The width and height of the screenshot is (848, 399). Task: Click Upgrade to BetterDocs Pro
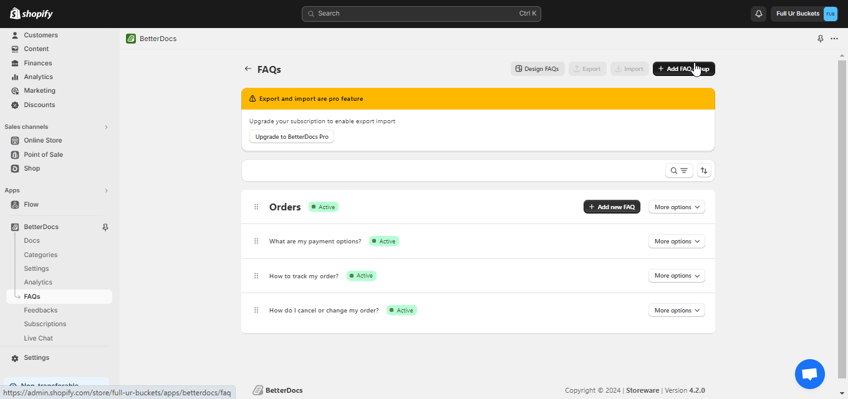(x=291, y=136)
